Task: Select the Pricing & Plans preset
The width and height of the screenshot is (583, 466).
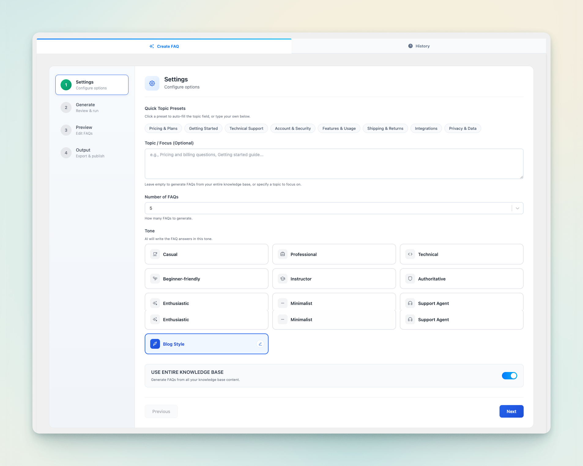Action: click(x=163, y=128)
